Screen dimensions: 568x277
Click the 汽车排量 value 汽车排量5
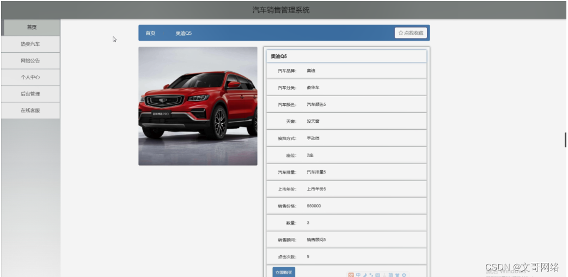tap(316, 172)
